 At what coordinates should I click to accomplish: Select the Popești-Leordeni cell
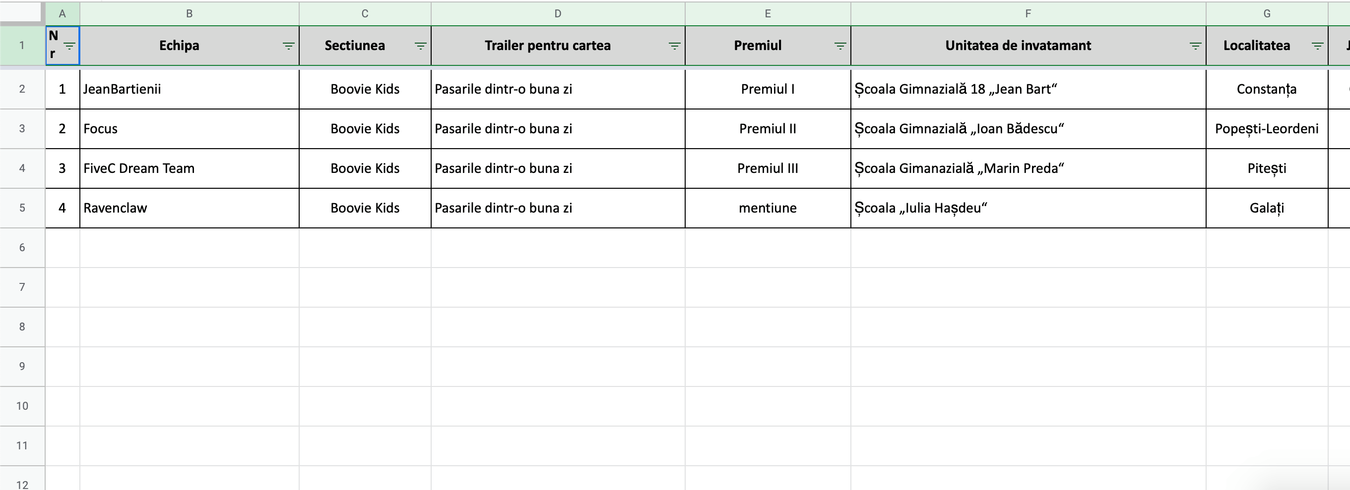(1267, 129)
